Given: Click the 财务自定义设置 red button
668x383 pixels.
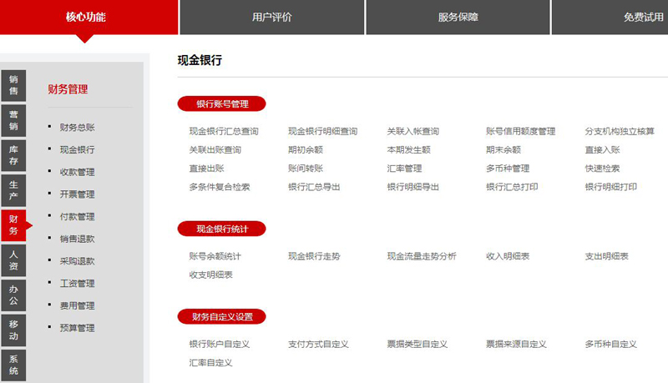Looking at the screenshot, I should pos(222,317).
